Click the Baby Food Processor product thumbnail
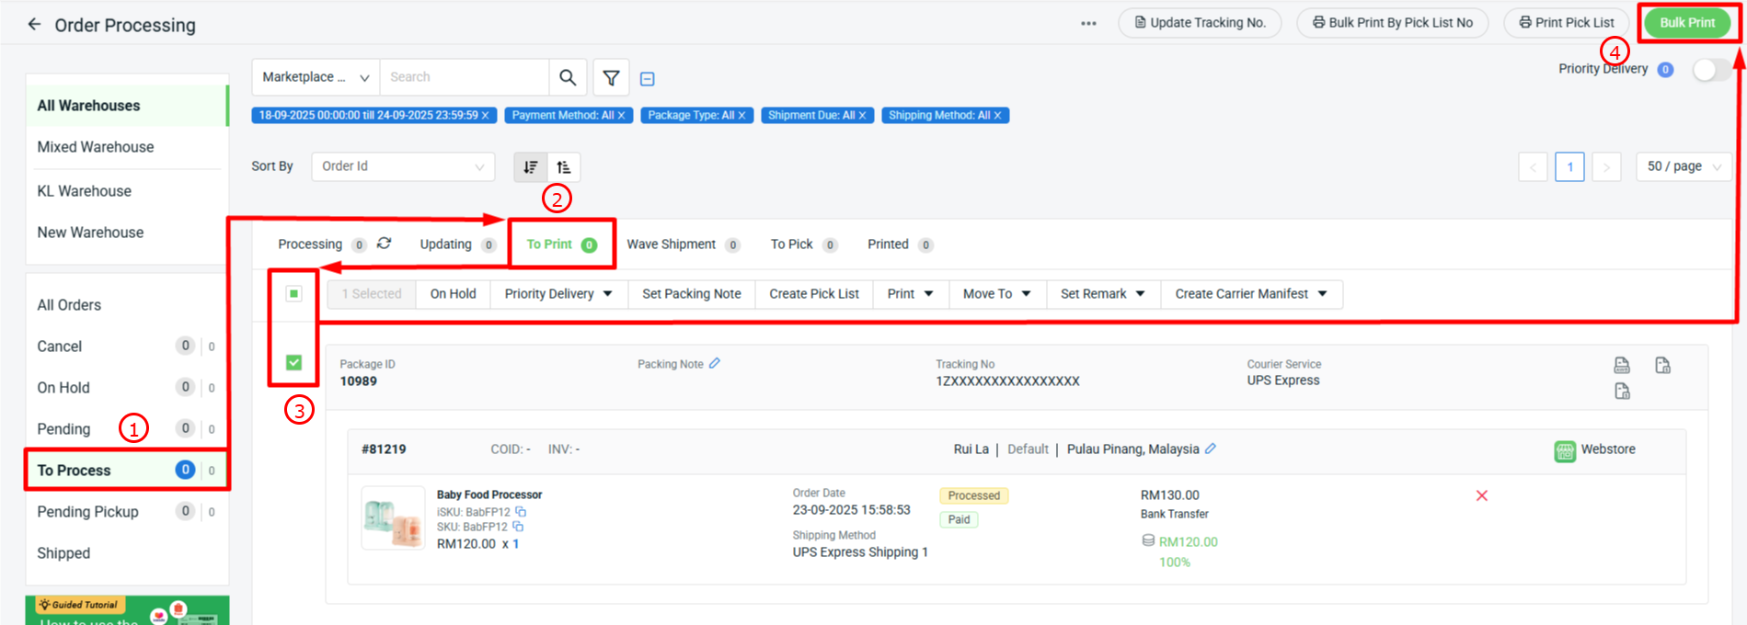Image resolution: width=1747 pixels, height=625 pixels. coord(393,517)
